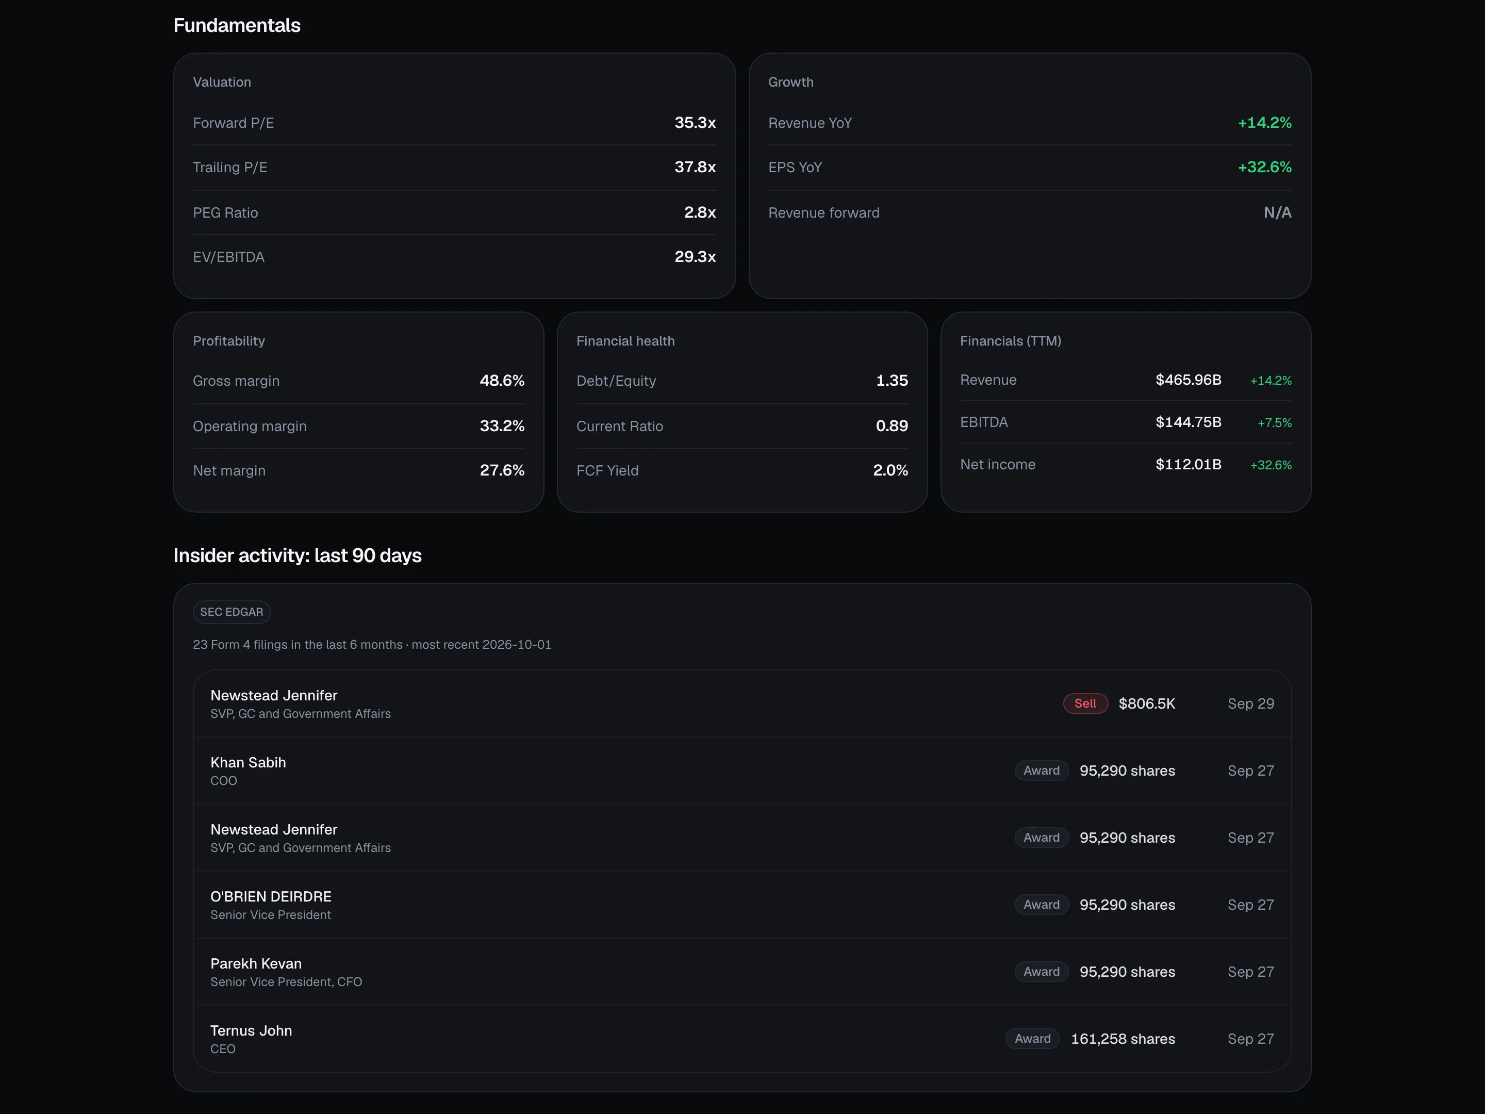Select the Sep 29 transaction date
Screen dimensions: 1485x1114
pyautogui.click(x=1251, y=703)
